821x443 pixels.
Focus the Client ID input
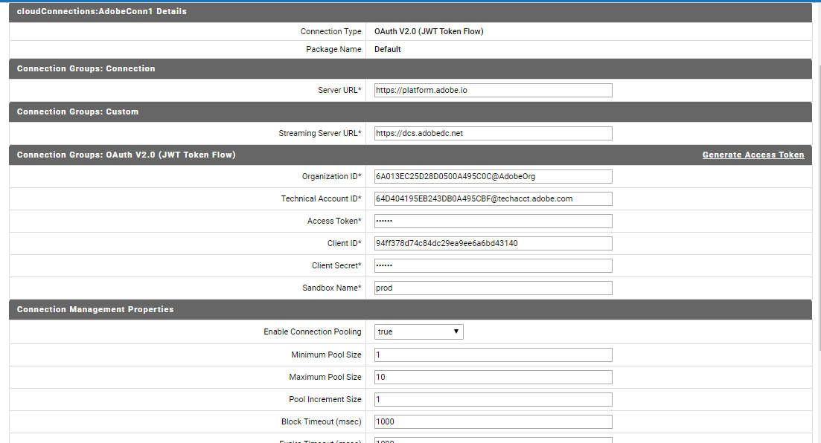tap(493, 243)
